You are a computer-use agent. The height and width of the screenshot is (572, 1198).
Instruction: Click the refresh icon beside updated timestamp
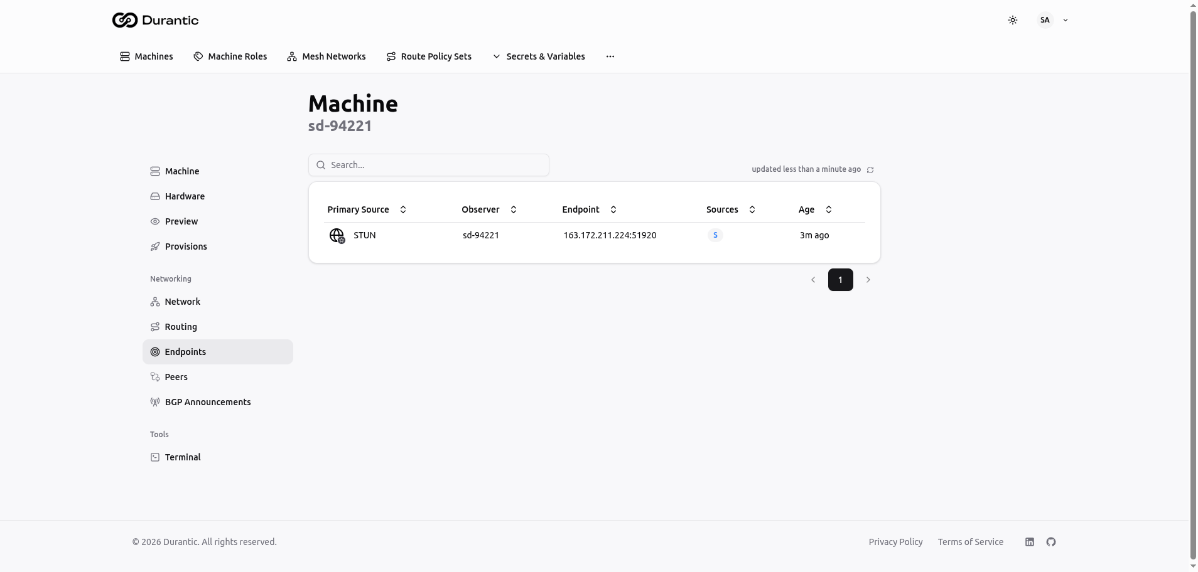coord(870,170)
